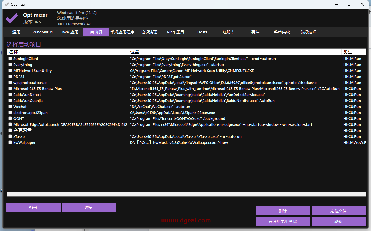Click the Optimizer title bar app icon
This screenshot has width=371, height=231.
(x=7, y=4)
